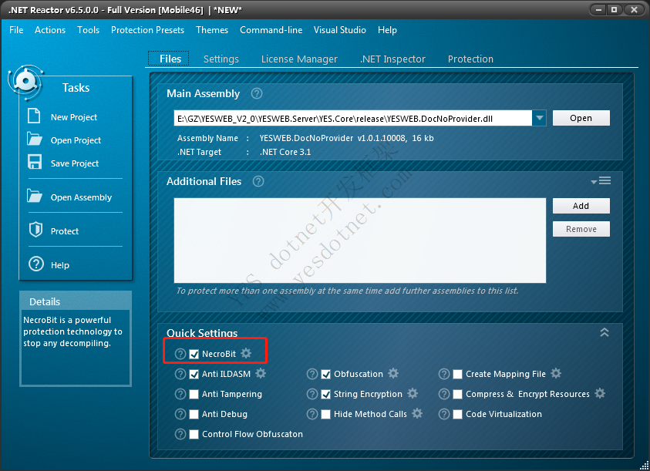Switch to the License Manager tab
This screenshot has width=650, height=471.
[299, 59]
